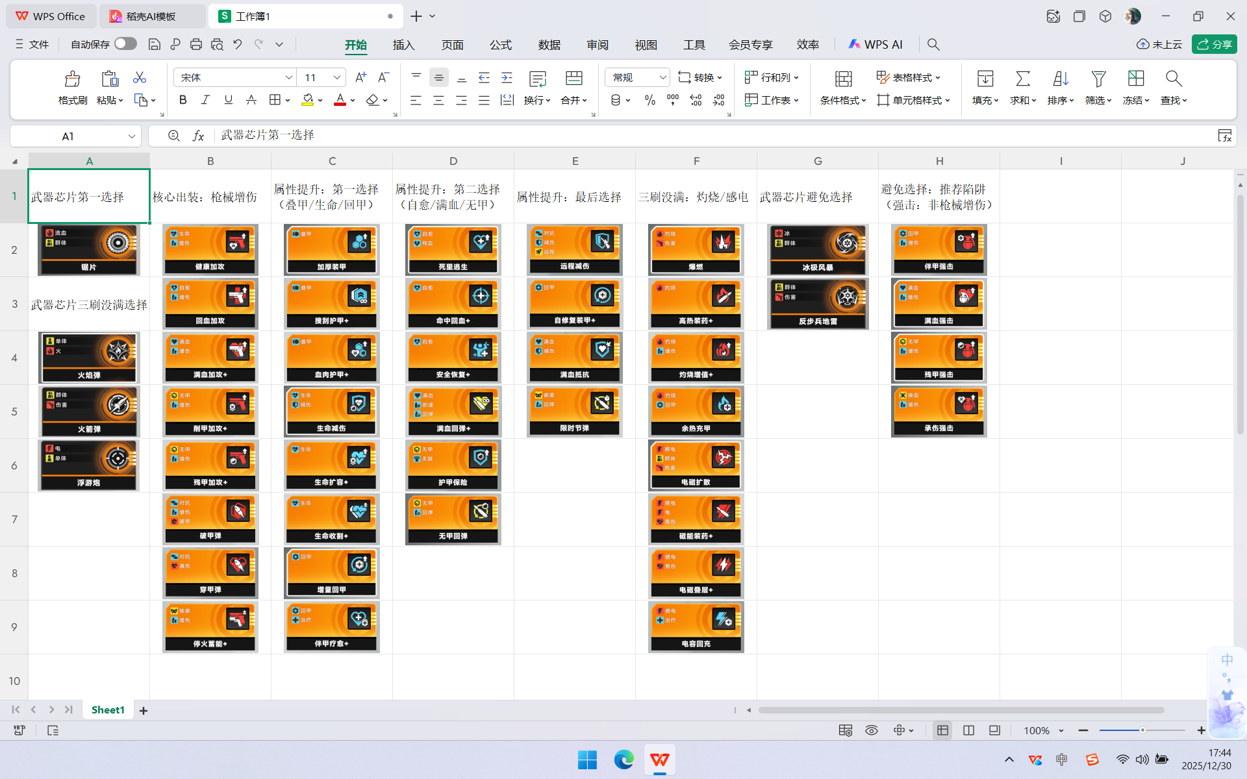Click the 健康加攻 chip image
Image resolution: width=1247 pixels, height=779 pixels.
210,250
